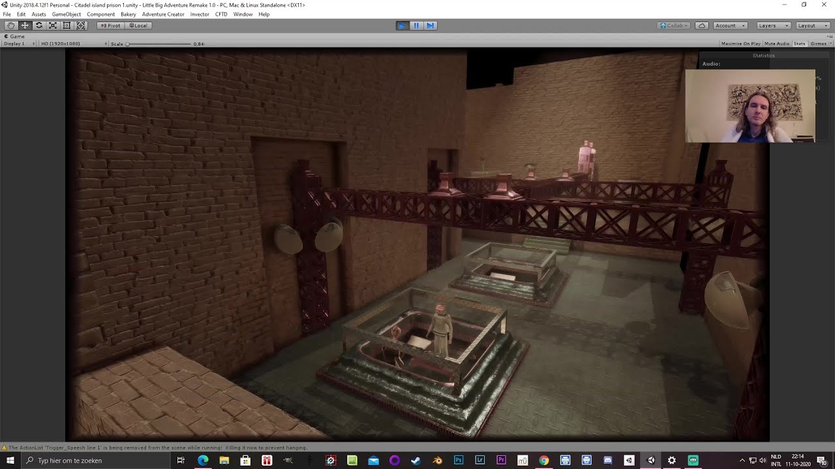Open Windows Task View
The height and width of the screenshot is (469, 835).
[x=181, y=461]
